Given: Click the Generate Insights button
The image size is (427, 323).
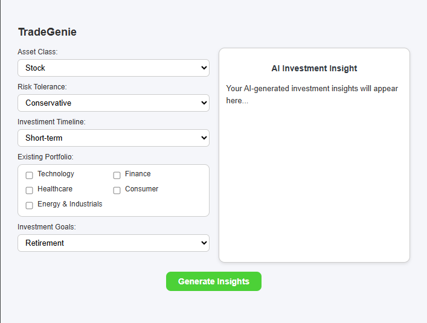Looking at the screenshot, I should [x=214, y=281].
